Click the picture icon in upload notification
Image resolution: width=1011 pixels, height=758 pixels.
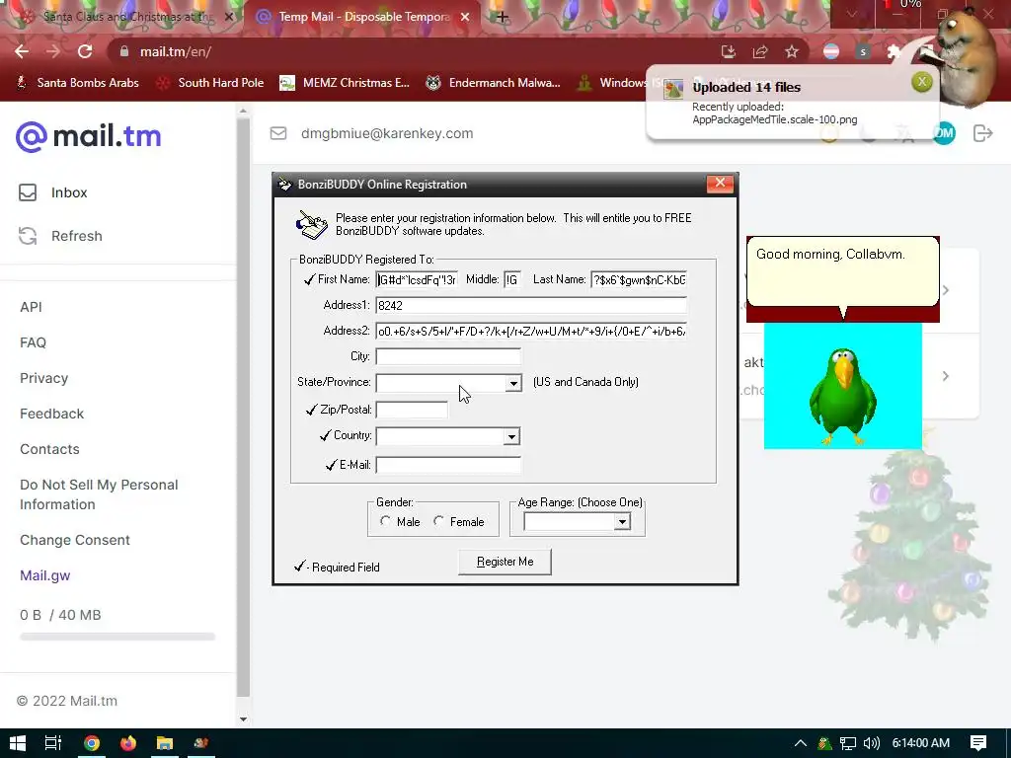pyautogui.click(x=673, y=89)
